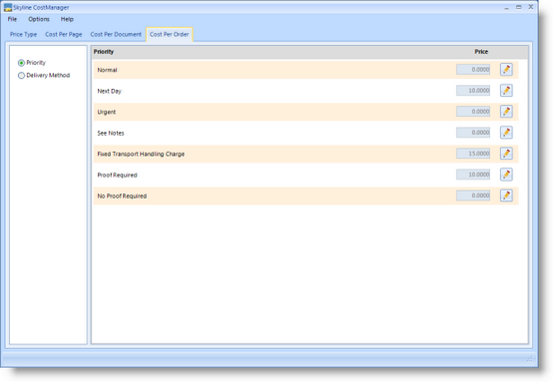Click the No Proof Required price field

(x=473, y=195)
